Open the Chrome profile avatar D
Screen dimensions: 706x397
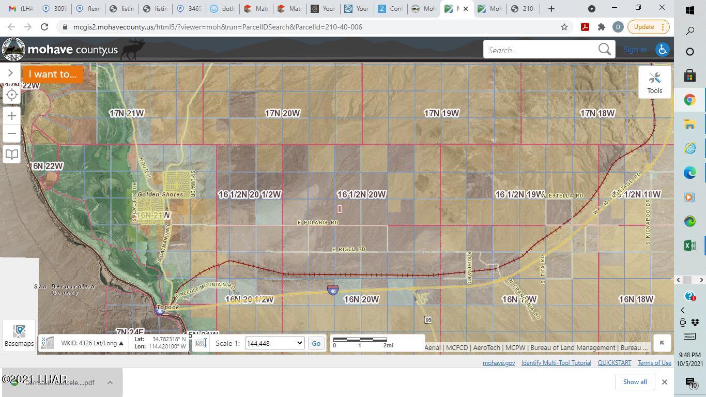[618, 27]
